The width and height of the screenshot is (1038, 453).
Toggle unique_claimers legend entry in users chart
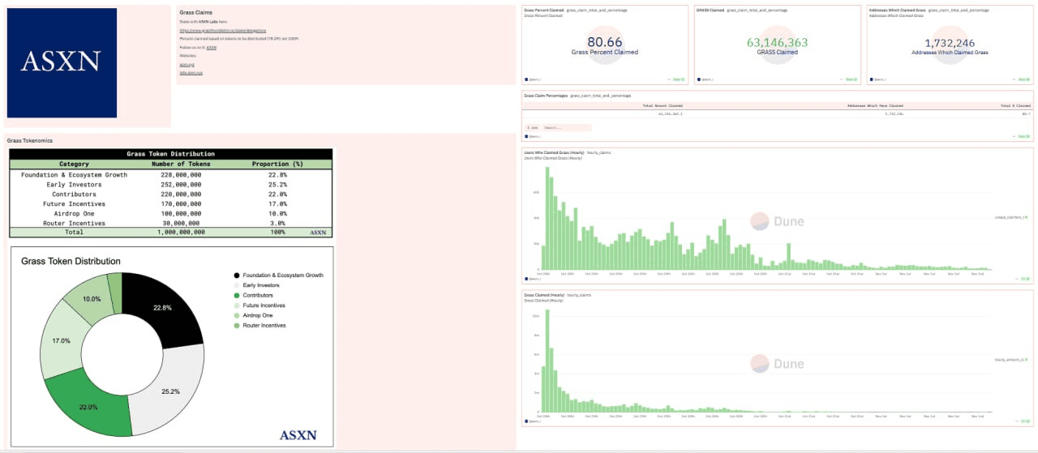[x=1010, y=217]
